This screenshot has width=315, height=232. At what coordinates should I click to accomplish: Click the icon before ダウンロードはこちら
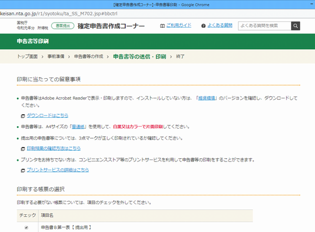click(23, 116)
